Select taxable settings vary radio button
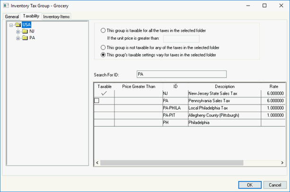Screen dimensions: 290x192 pyautogui.click(x=103, y=55)
